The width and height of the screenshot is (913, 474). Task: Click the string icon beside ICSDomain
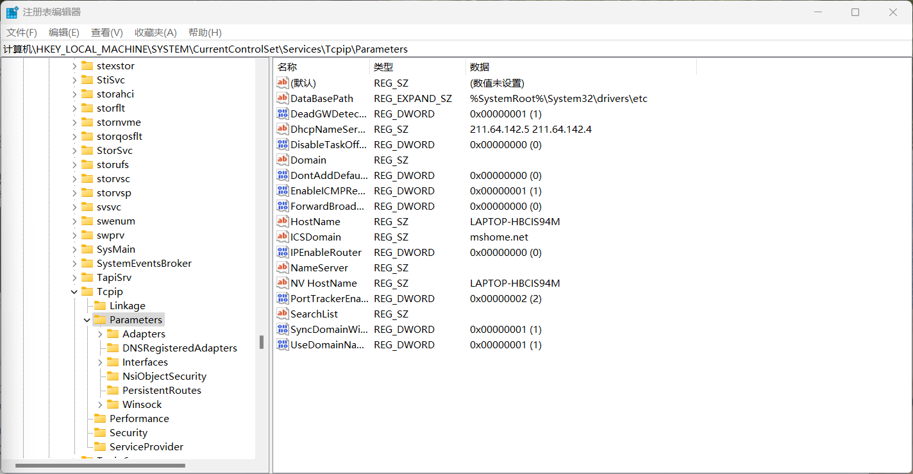click(x=283, y=237)
